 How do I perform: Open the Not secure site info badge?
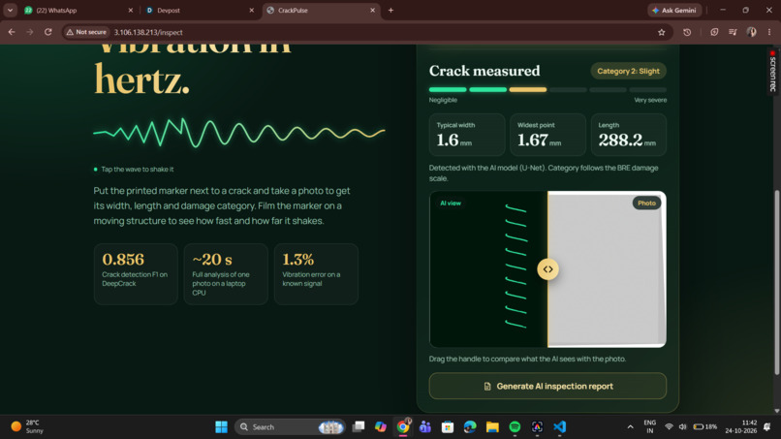(x=86, y=32)
